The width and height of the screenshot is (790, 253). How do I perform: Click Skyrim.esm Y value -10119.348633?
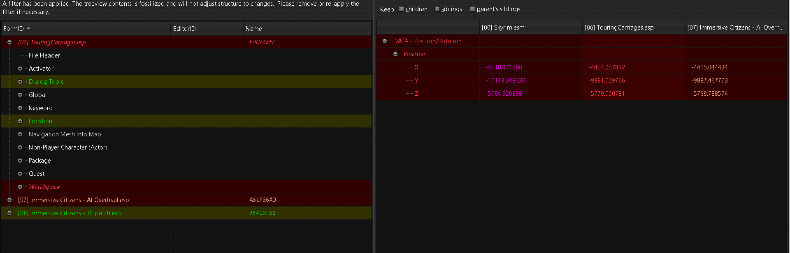point(505,80)
